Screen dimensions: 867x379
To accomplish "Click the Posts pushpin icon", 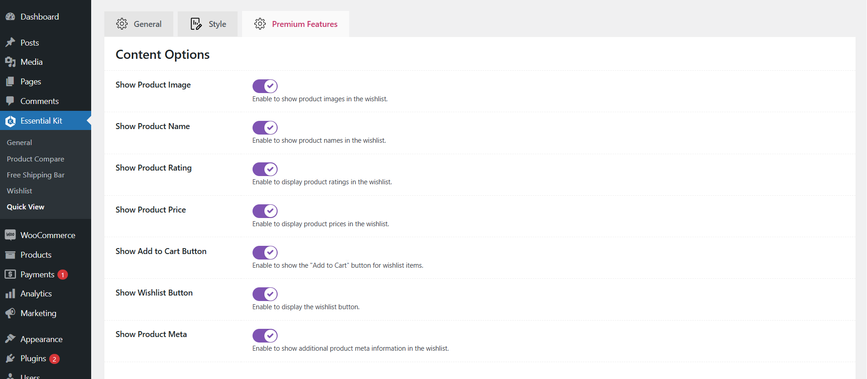I will click(x=10, y=42).
